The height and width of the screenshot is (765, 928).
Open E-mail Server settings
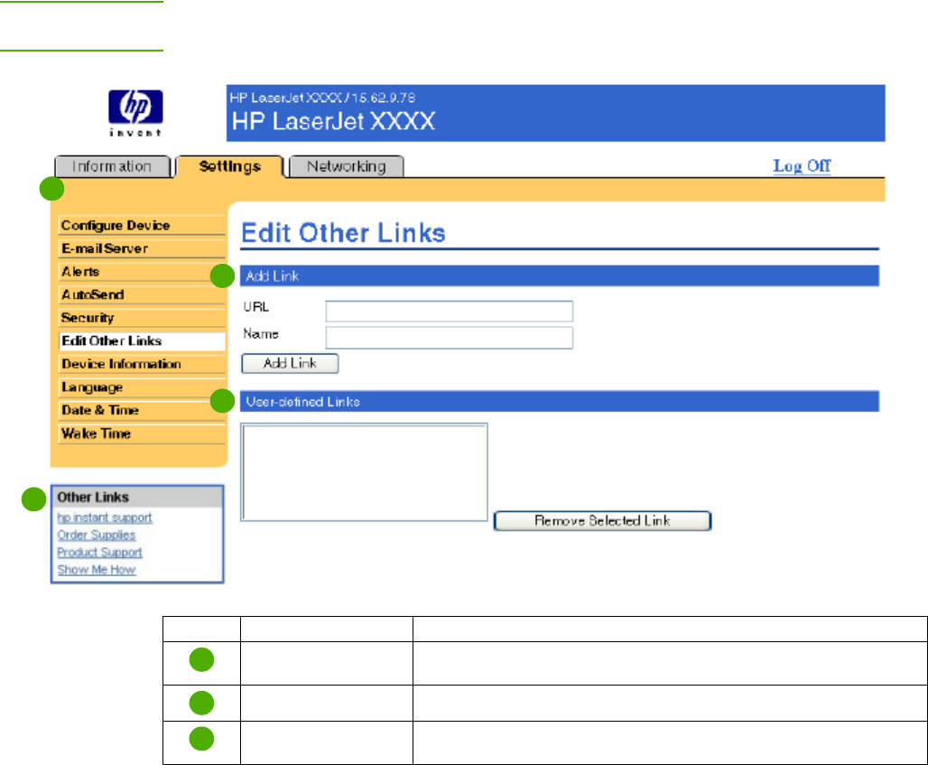tap(142, 248)
